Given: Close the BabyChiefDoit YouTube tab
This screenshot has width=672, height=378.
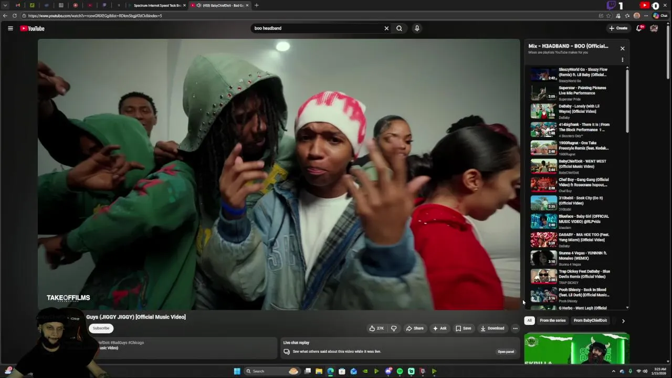Looking at the screenshot, I should [x=247, y=5].
